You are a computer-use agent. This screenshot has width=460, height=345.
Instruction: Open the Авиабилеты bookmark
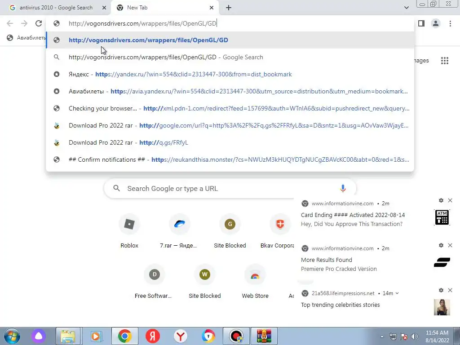[27, 38]
